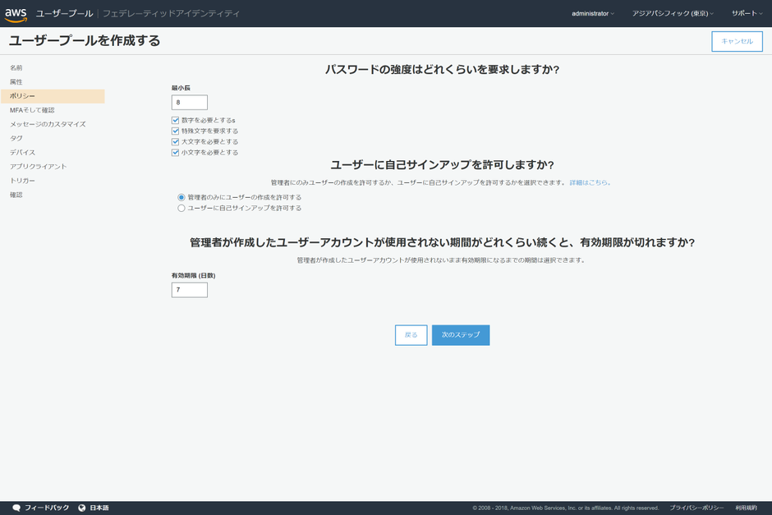Select the allow user self sign-up radio button
The image size is (772, 515).
(x=182, y=209)
